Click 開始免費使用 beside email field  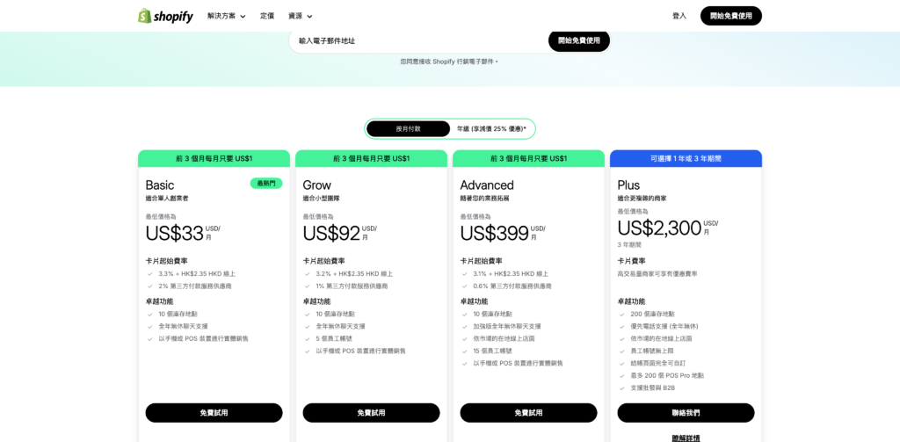coord(578,40)
